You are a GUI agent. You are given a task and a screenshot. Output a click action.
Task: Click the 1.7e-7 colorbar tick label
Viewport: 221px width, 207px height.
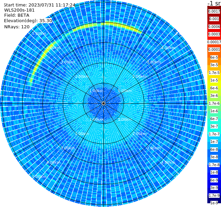pyautogui.click(x=214, y=134)
